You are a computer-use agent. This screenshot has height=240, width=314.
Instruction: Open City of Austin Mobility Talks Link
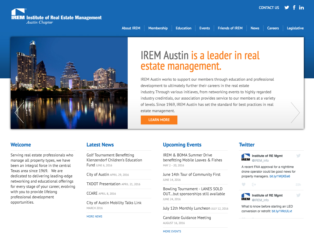(114, 203)
